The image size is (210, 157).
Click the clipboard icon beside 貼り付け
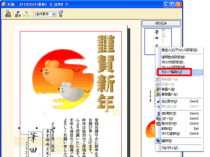158,124
